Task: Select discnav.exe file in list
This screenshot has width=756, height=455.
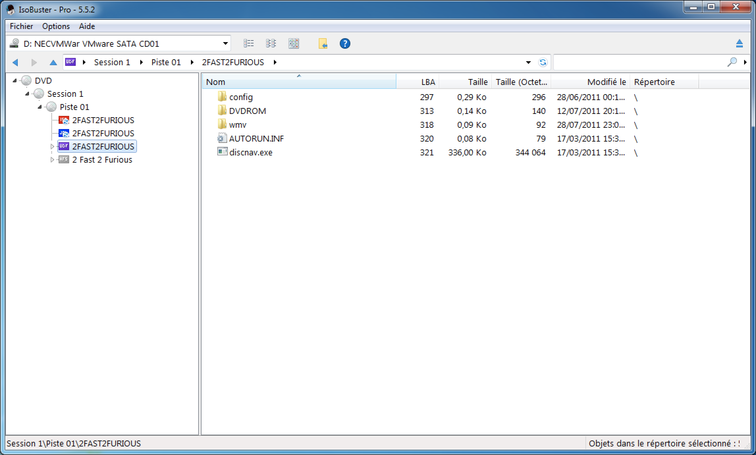Action: click(251, 152)
